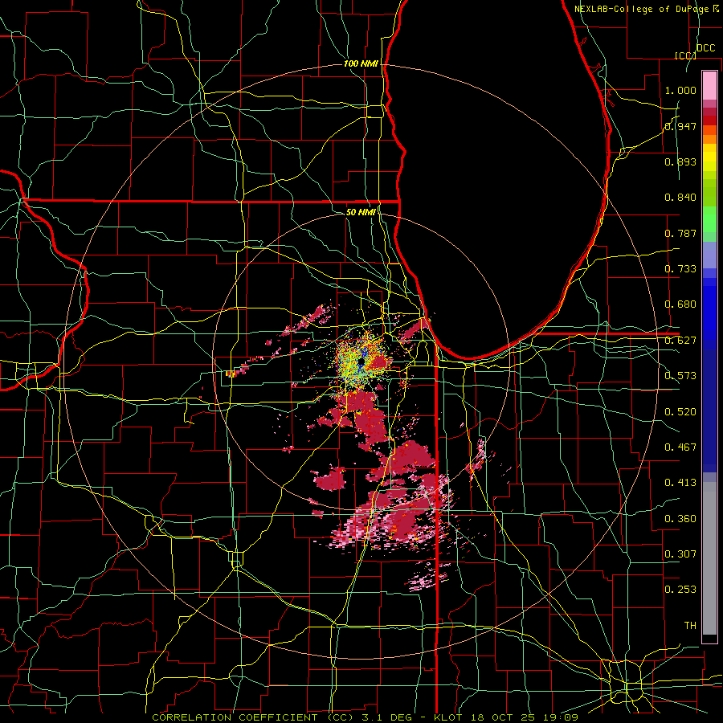This screenshot has height=723, width=723.
Task: Select the 0.307 scale value
Action: (680, 554)
